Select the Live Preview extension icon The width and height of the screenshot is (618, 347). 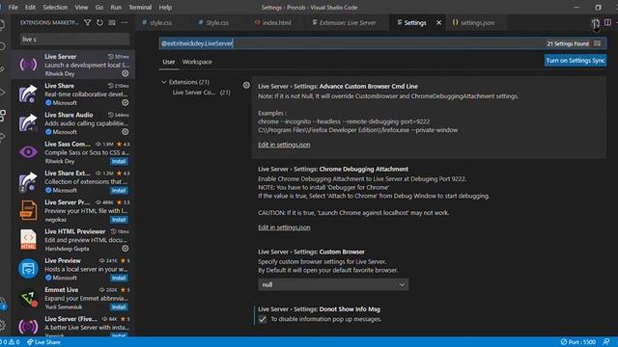[x=28, y=268]
